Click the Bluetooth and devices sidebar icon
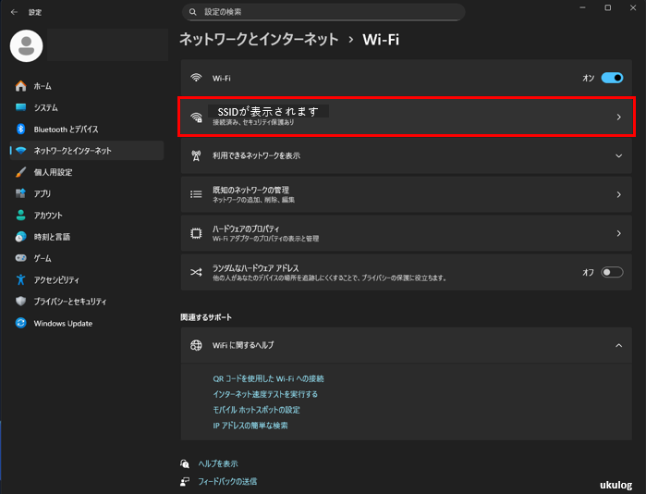 tap(20, 130)
